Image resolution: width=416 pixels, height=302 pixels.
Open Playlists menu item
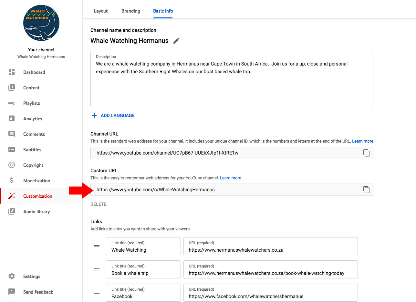coord(32,103)
